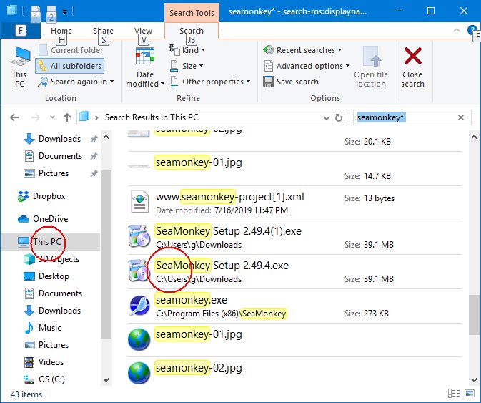Switch to the Home ribbon tab
This screenshot has width=481, height=403.
61,31
